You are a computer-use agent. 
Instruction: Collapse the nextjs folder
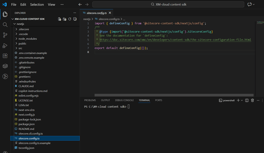pyautogui.click(x=20, y=24)
